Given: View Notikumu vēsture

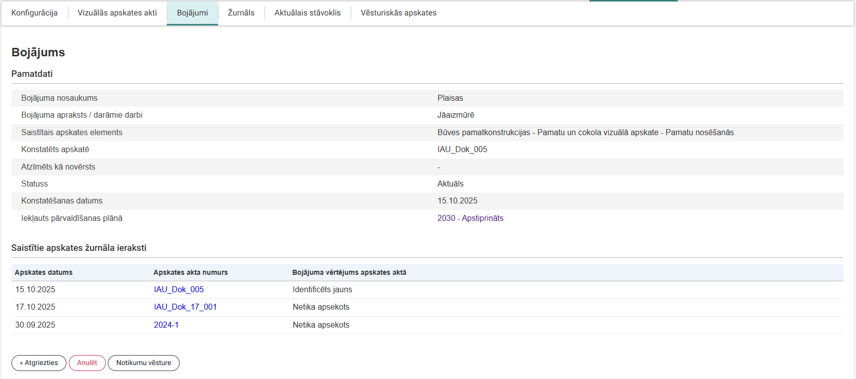Looking at the screenshot, I should pos(144,363).
